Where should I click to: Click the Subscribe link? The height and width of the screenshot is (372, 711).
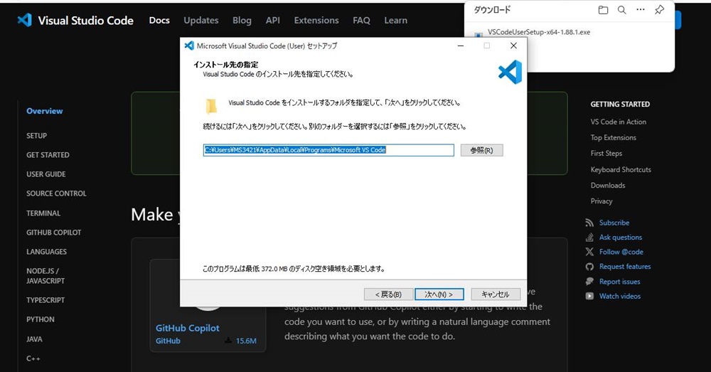[x=614, y=223]
